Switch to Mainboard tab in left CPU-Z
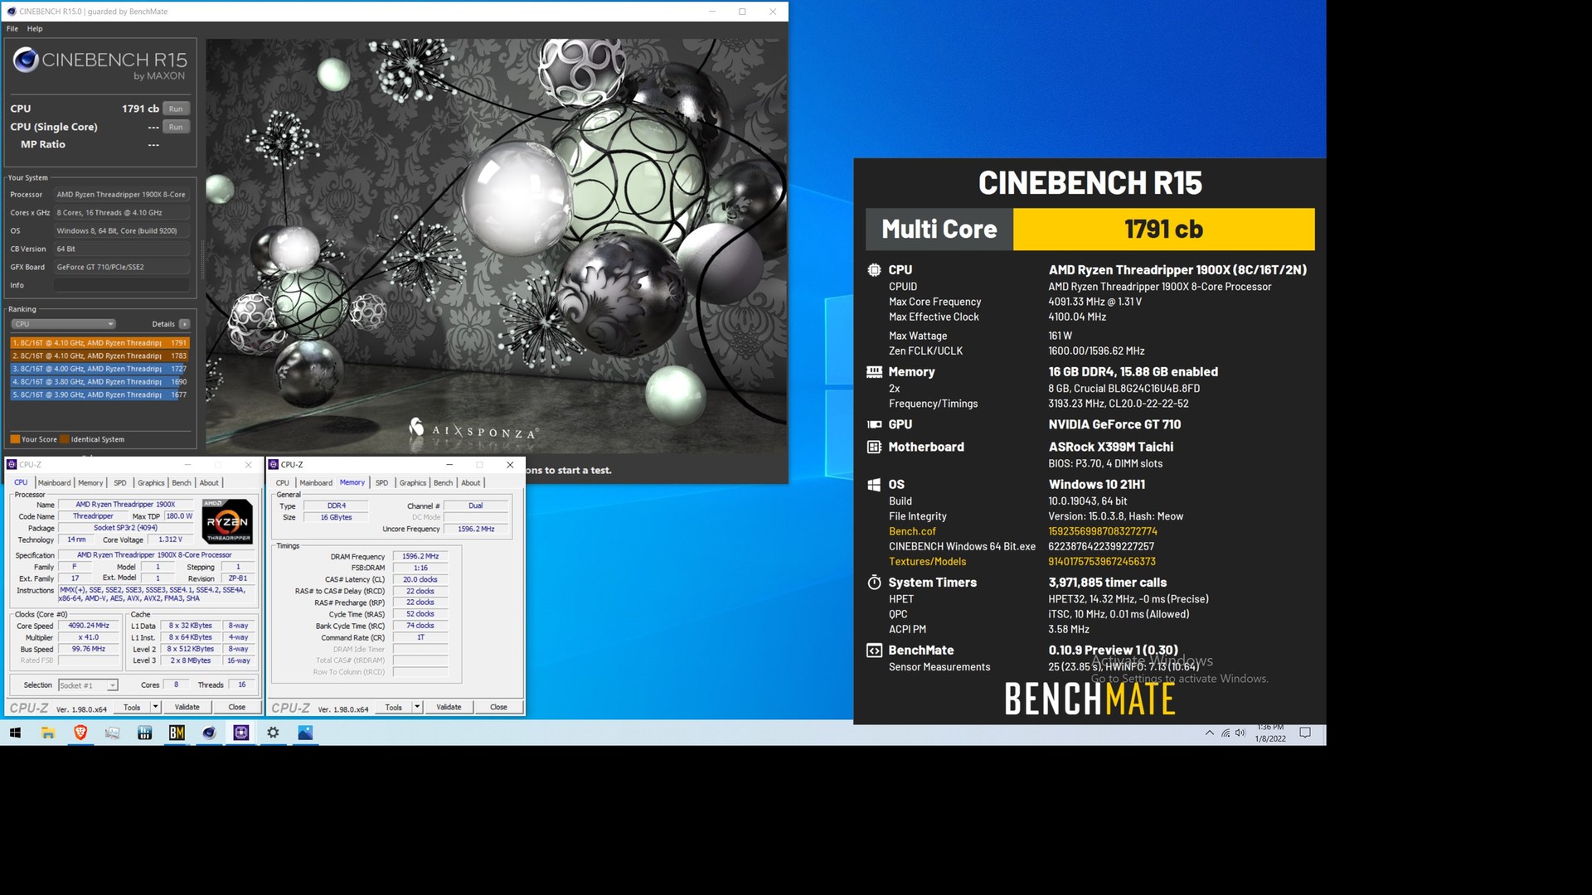The height and width of the screenshot is (895, 1592). pyautogui.click(x=54, y=483)
